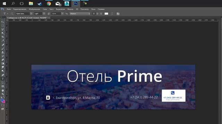This screenshot has height=124, width=222.
Task: Select the Hand tool
Action: (x=3, y=90)
